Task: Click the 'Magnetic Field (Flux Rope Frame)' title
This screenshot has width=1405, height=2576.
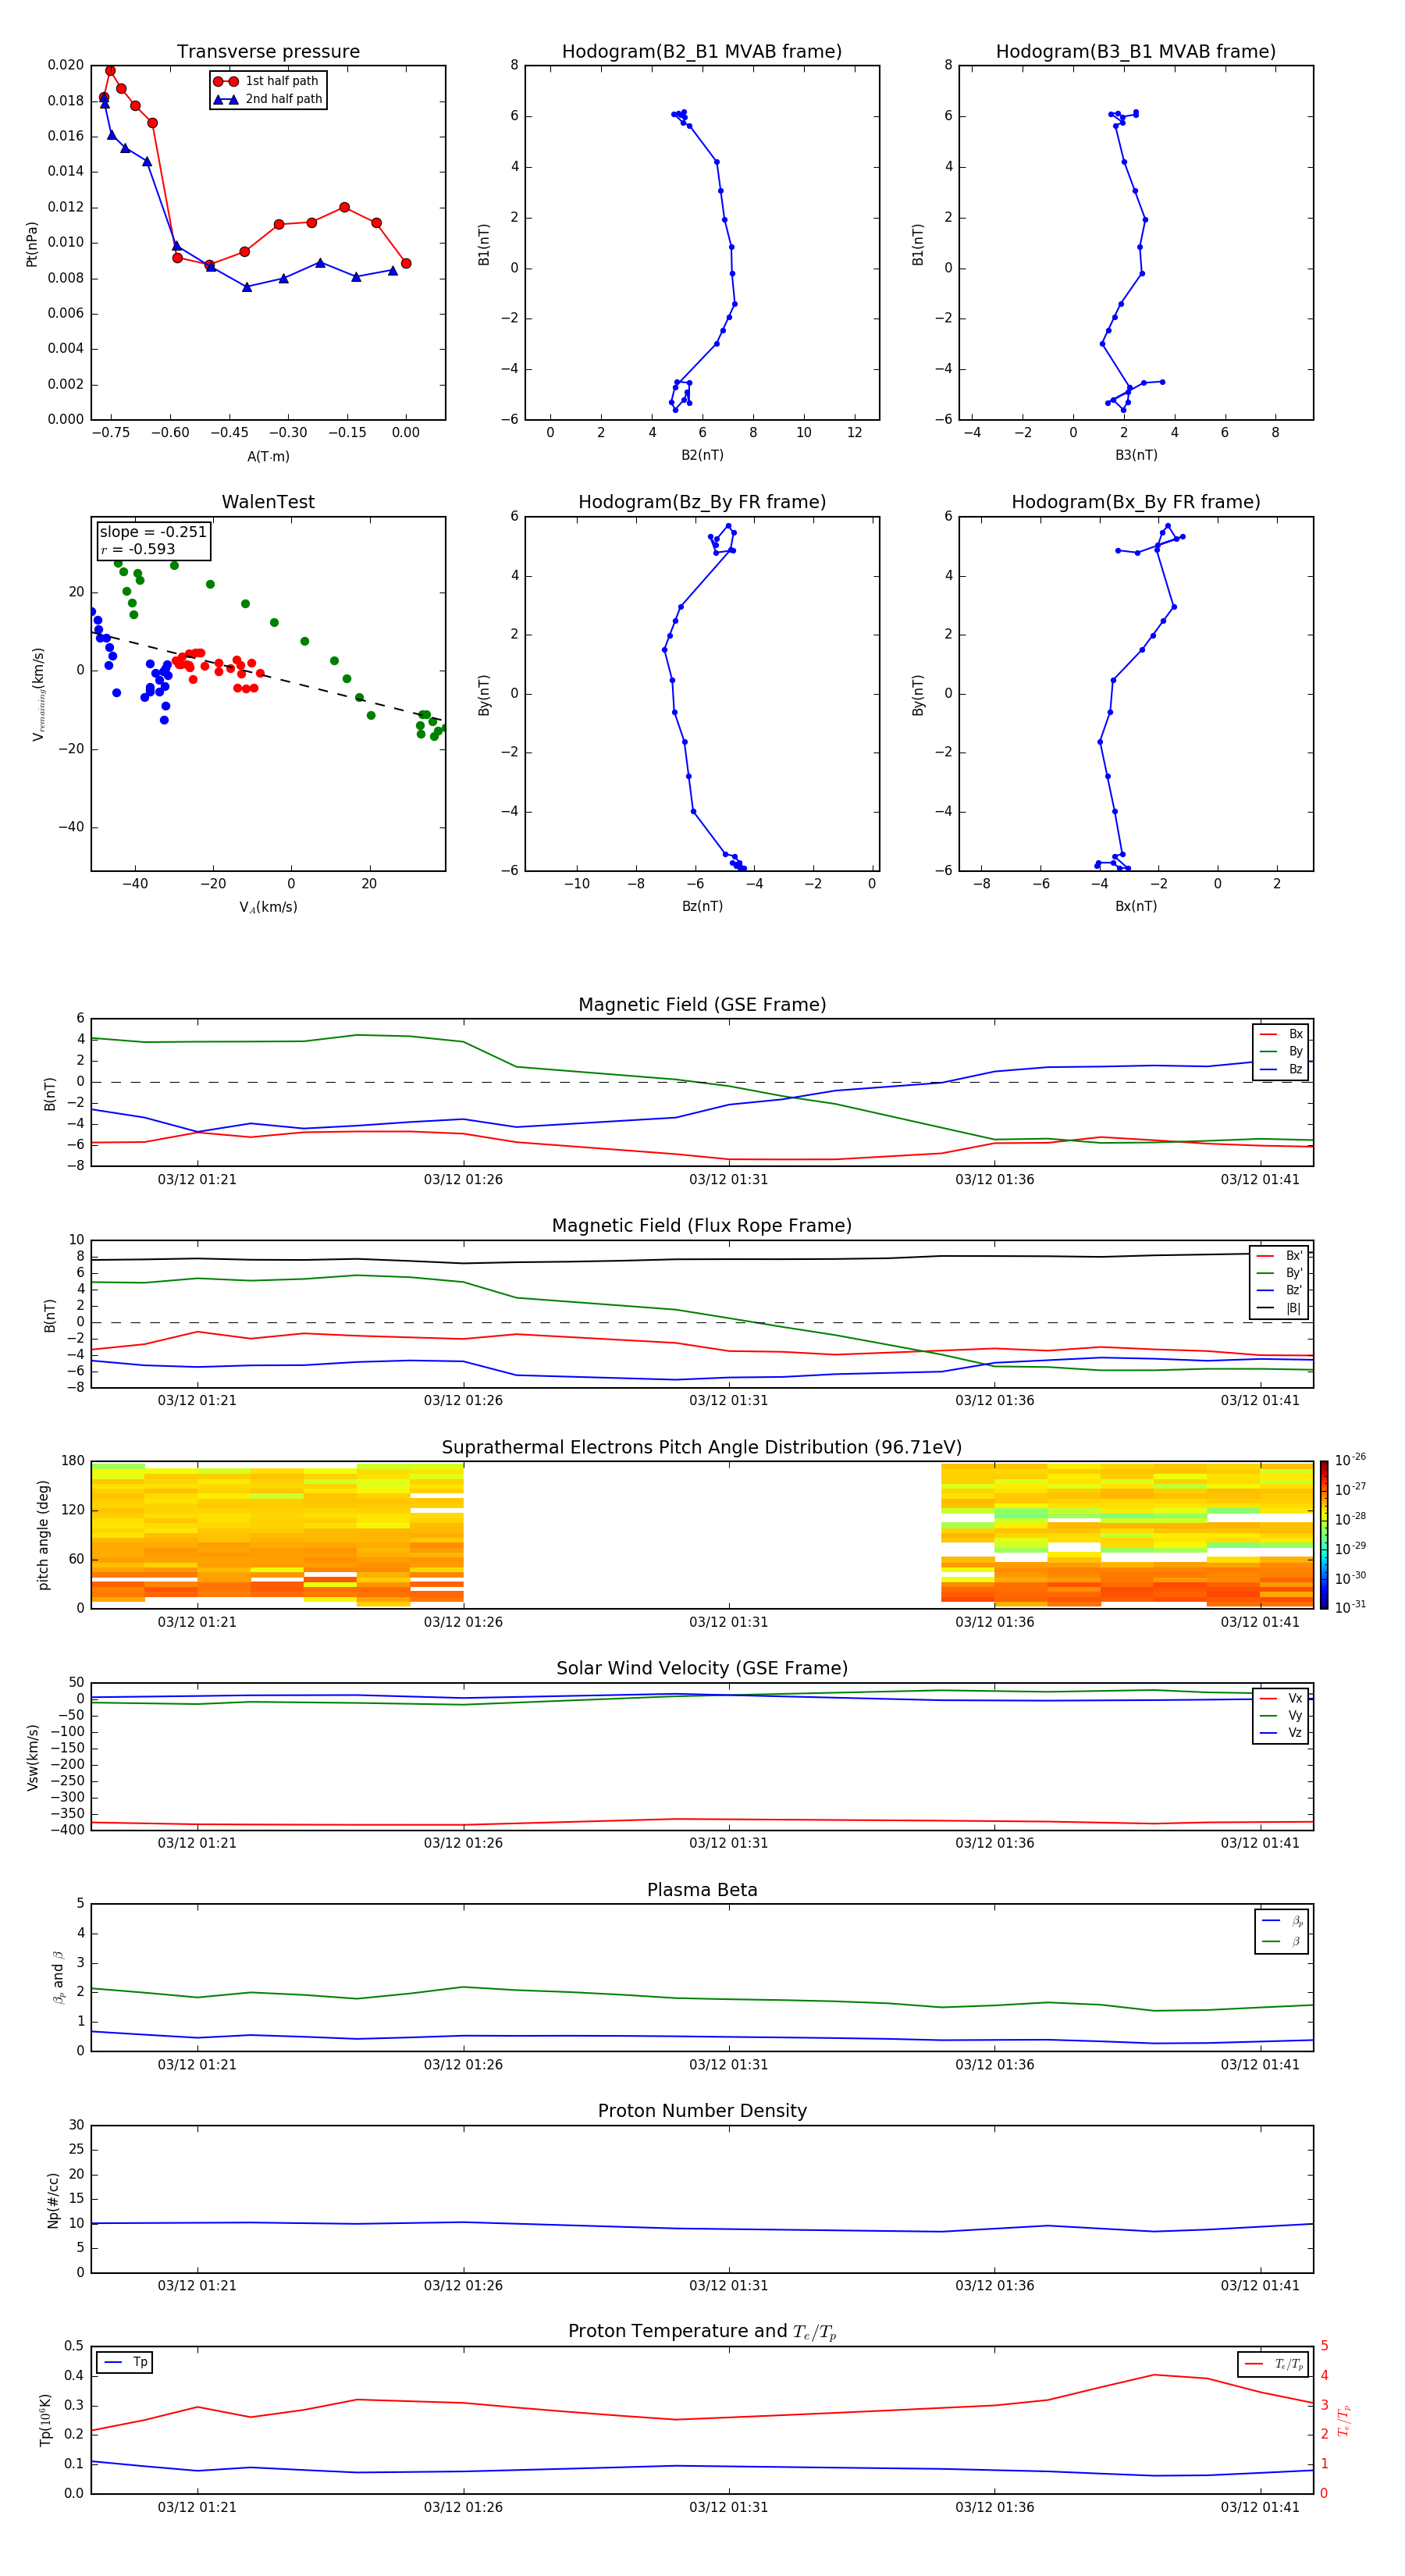Action: (702, 1226)
